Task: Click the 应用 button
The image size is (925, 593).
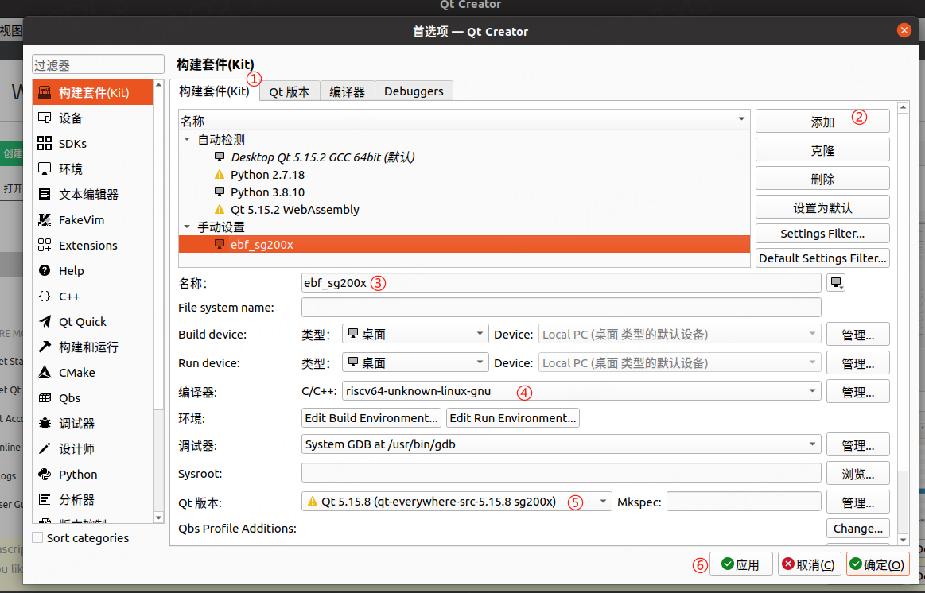Action: tap(740, 564)
